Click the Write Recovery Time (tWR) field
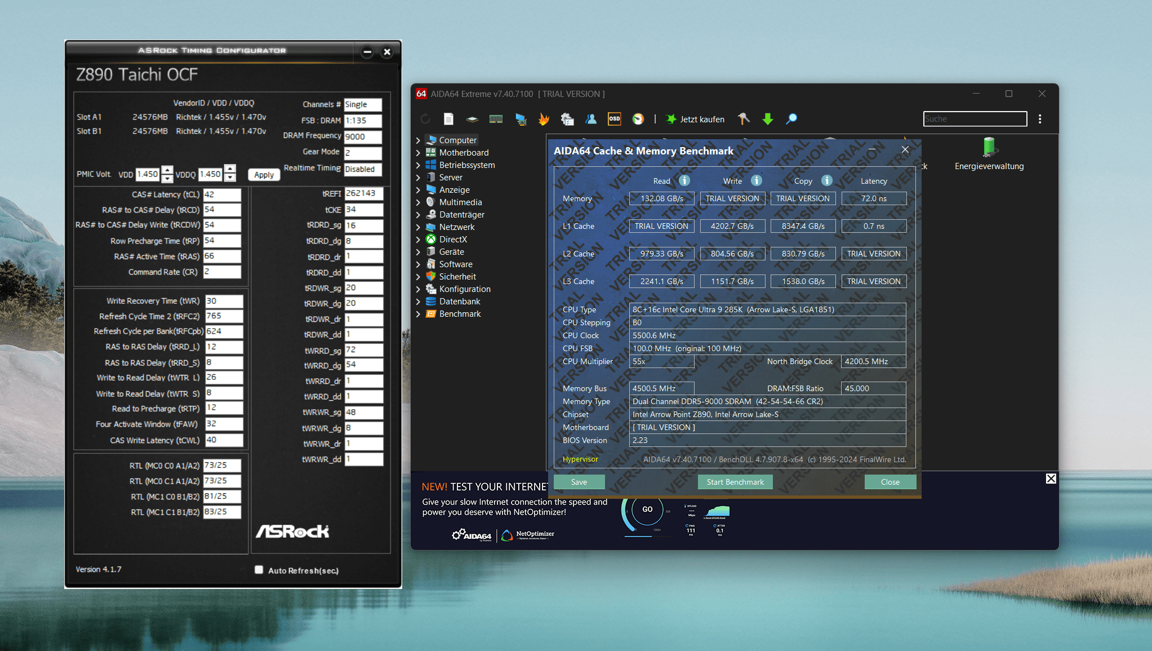 224,301
